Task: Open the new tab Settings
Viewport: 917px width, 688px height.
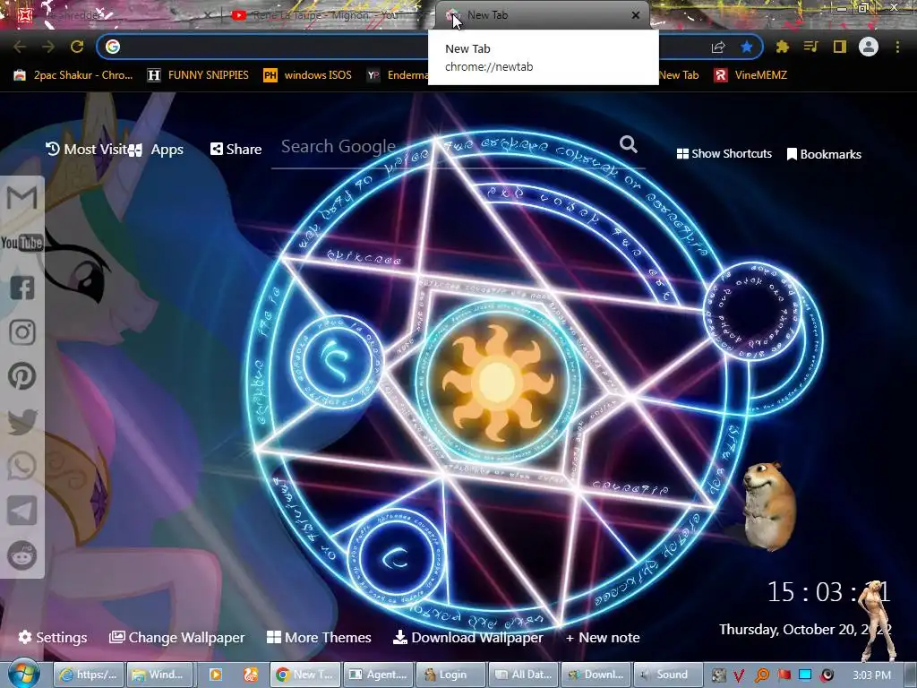Action: point(53,637)
